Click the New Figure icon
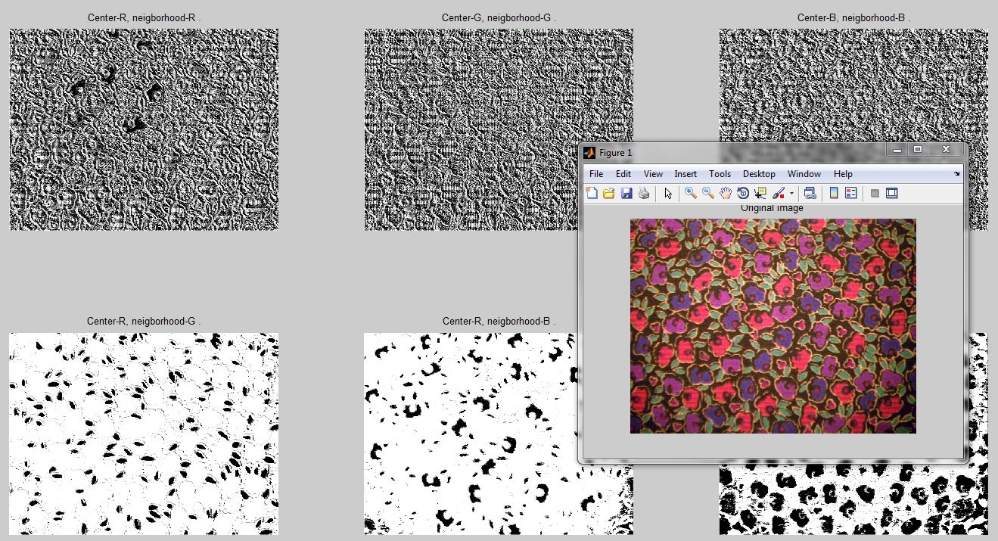The image size is (998, 541). pyautogui.click(x=592, y=194)
